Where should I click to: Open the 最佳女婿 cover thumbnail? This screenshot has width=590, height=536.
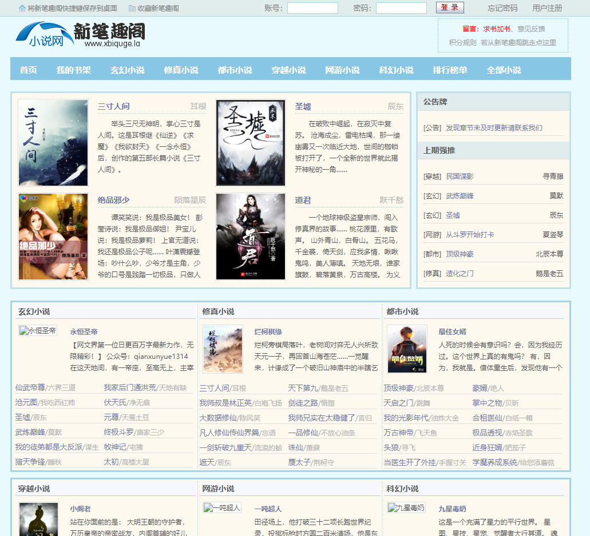[407, 349]
